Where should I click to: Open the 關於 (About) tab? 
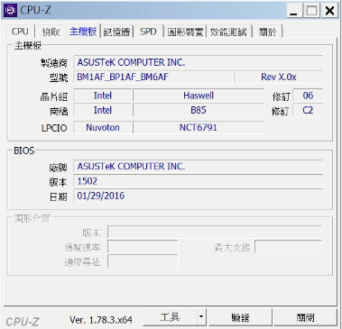(267, 32)
